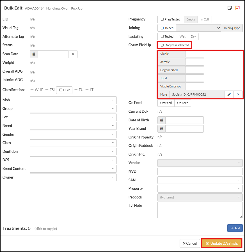Clear the Scan Date field
Screen dimensions: 245x252
73,54
